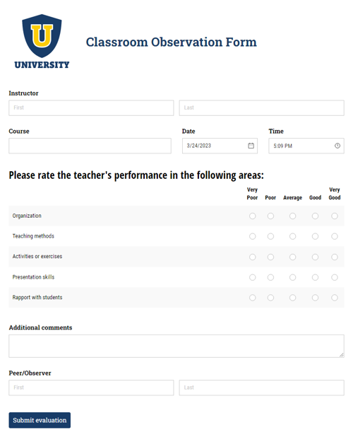Rate Organization as Very Poor
The image size is (353, 437).
[x=252, y=216]
